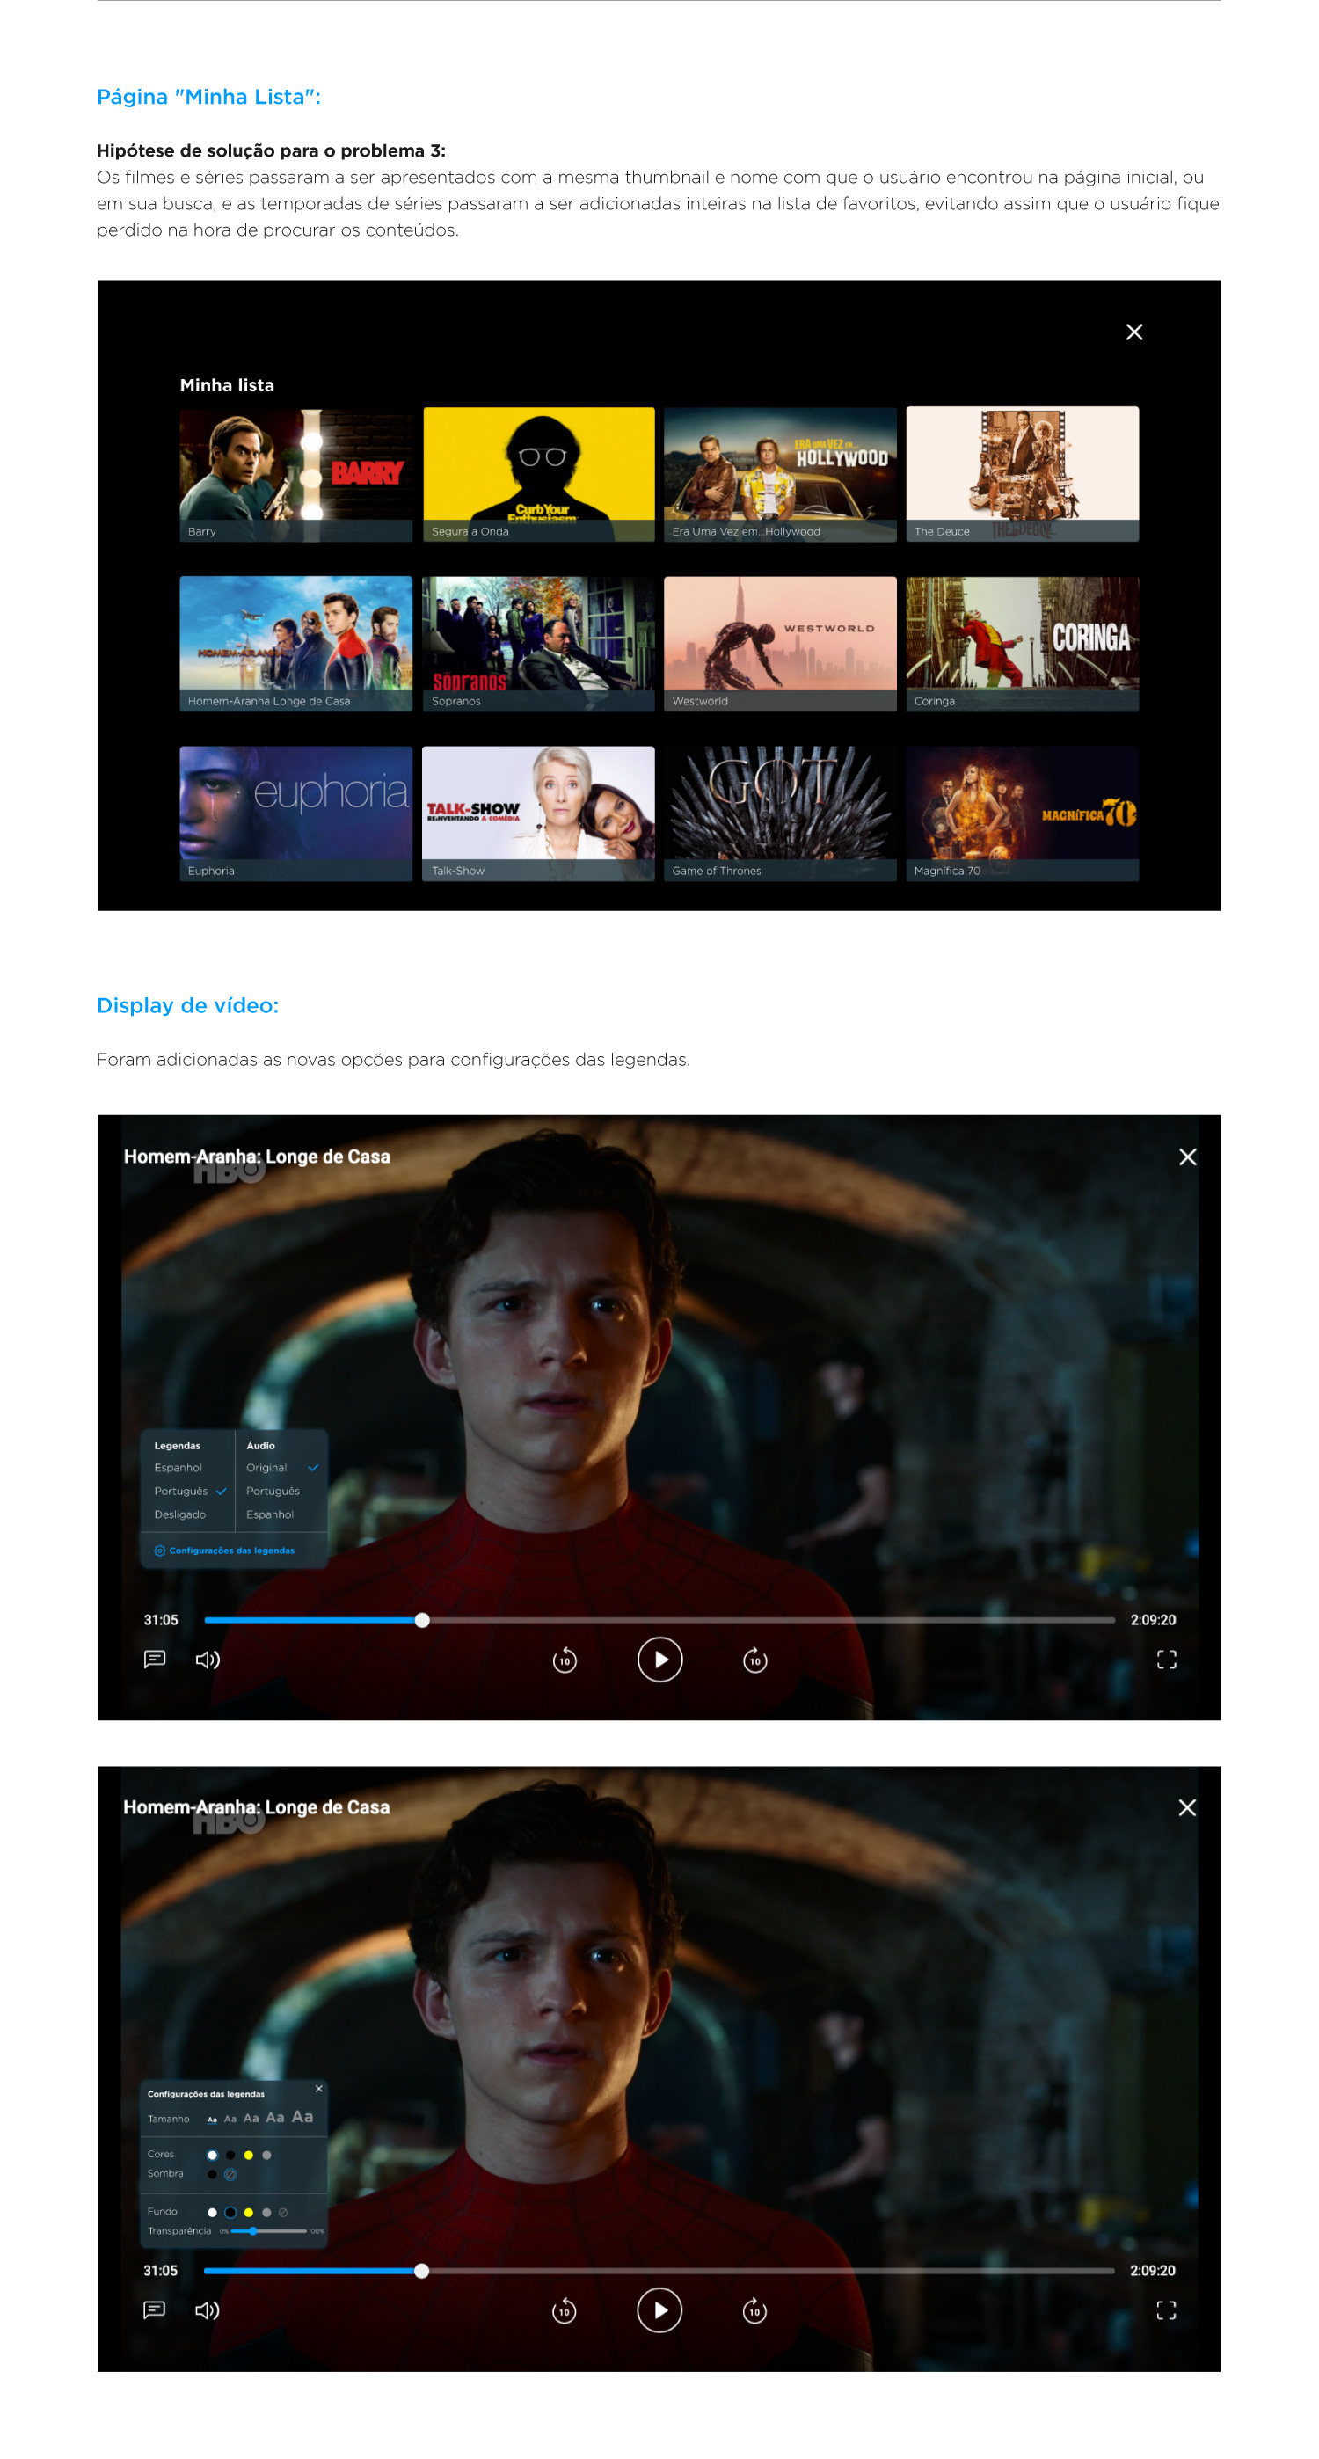Mute volume in player with settings panel
1319x2459 pixels.
(x=208, y=2310)
